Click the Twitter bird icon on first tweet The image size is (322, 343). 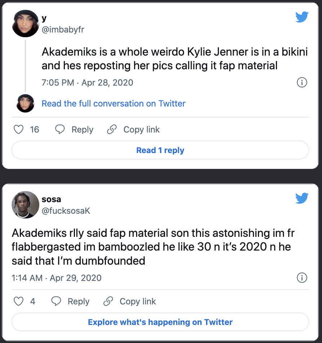coord(302,17)
